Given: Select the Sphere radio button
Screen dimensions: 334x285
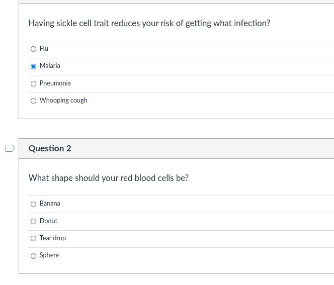Looking at the screenshot, I should pos(34,256).
